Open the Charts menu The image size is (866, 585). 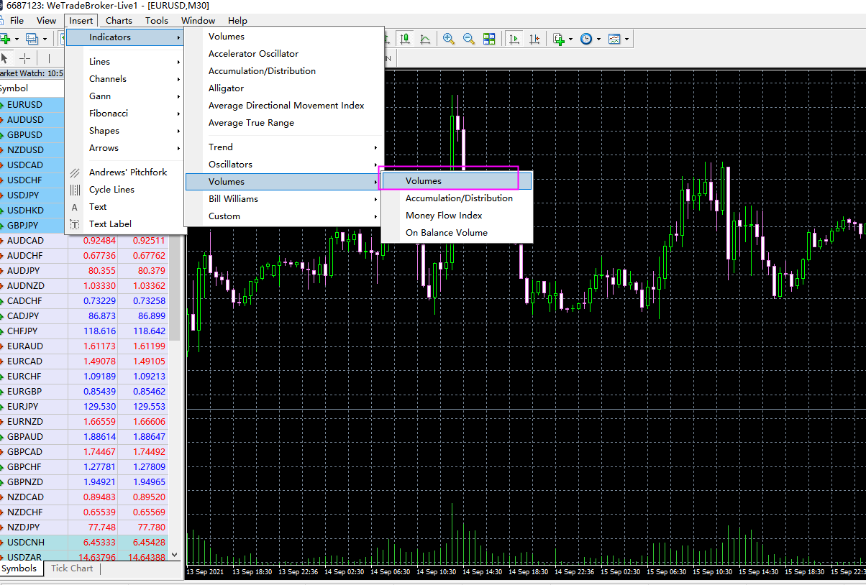pos(119,21)
